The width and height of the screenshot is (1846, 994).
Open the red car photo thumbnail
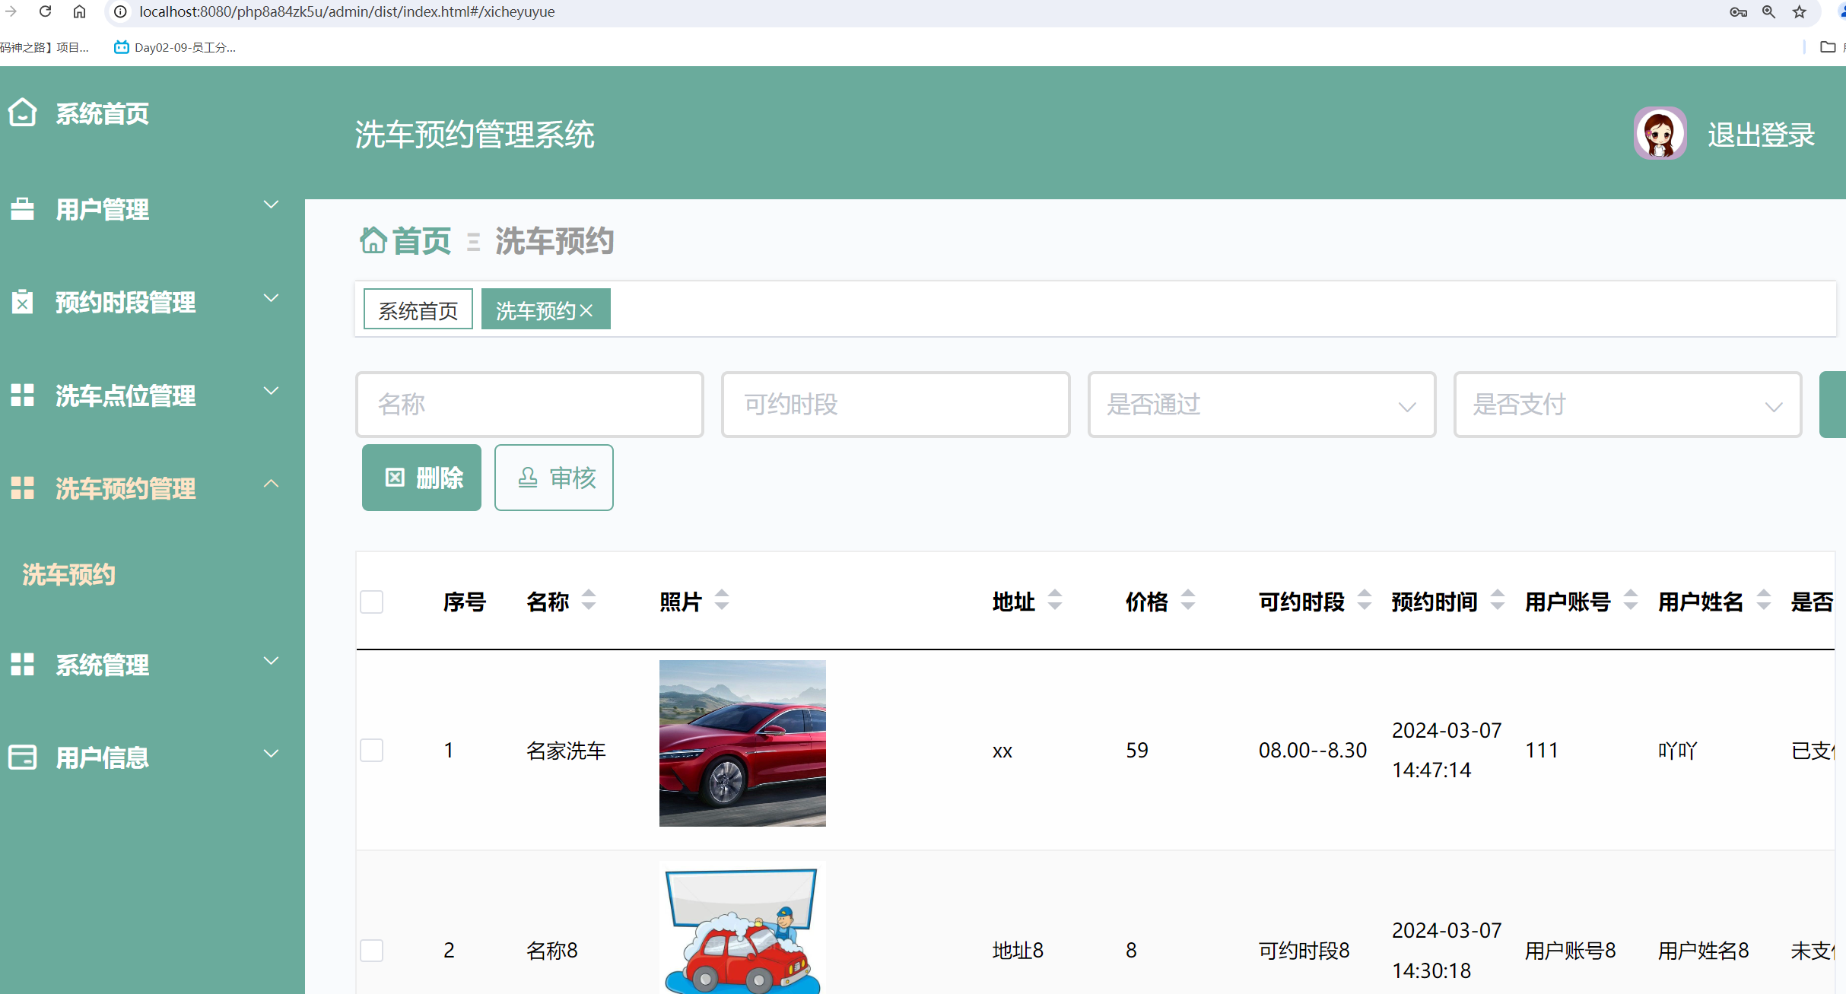(742, 743)
